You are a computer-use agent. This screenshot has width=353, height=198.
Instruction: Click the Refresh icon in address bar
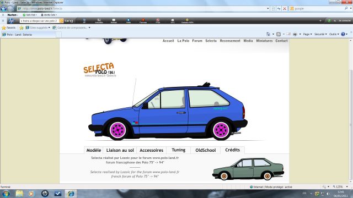pyautogui.click(x=279, y=9)
